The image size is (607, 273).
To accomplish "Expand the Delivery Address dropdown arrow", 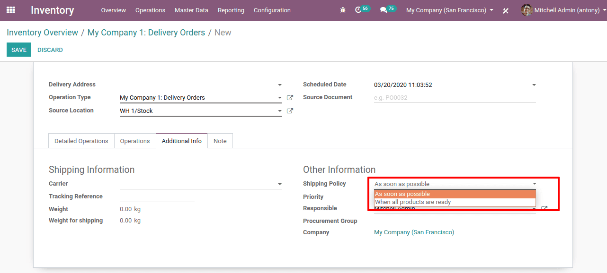I will (279, 85).
